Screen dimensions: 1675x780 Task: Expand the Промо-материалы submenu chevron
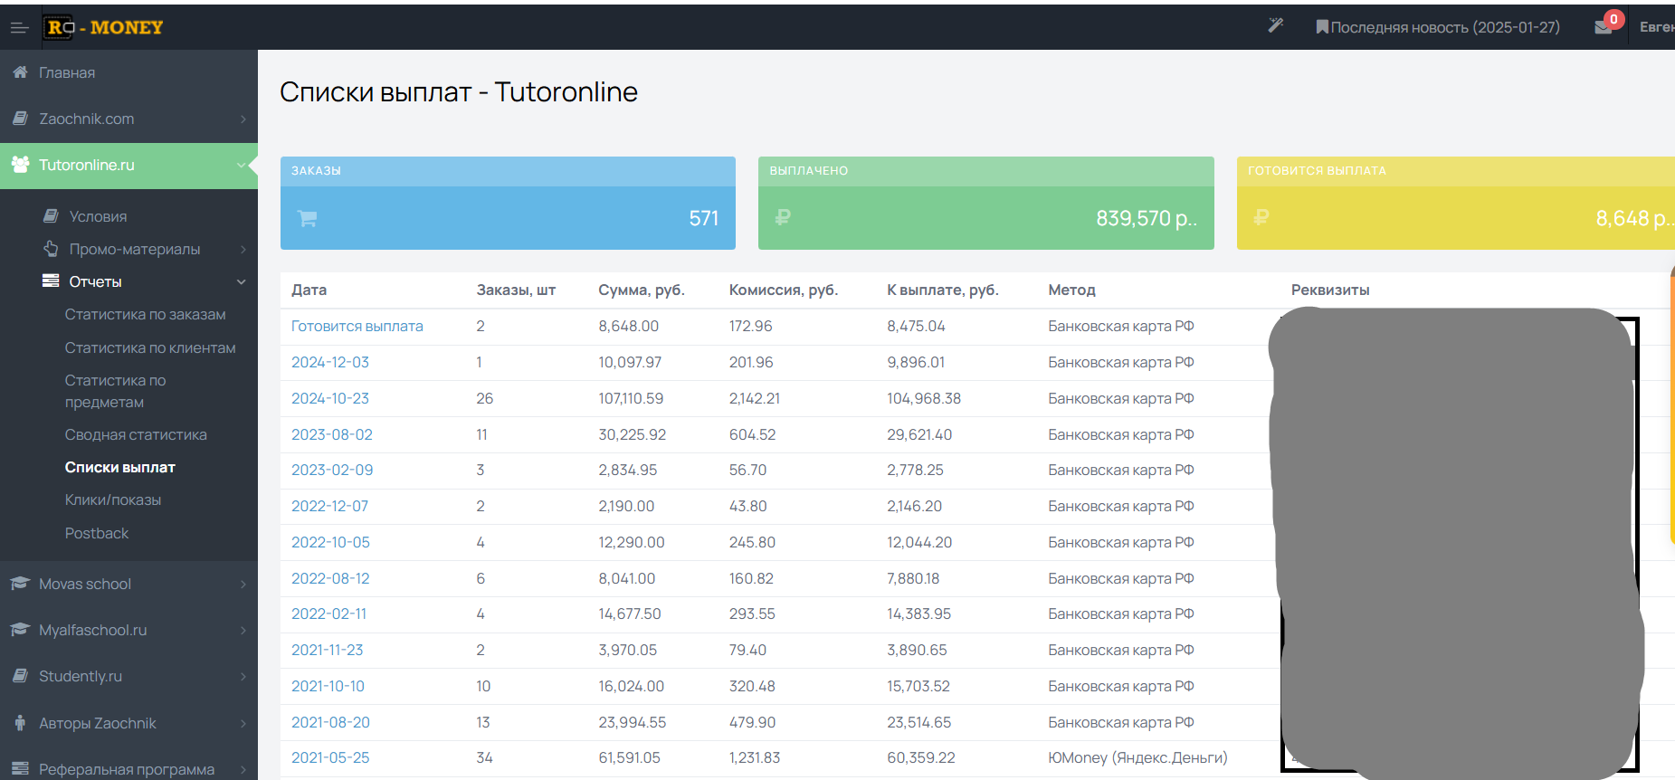coord(243,250)
